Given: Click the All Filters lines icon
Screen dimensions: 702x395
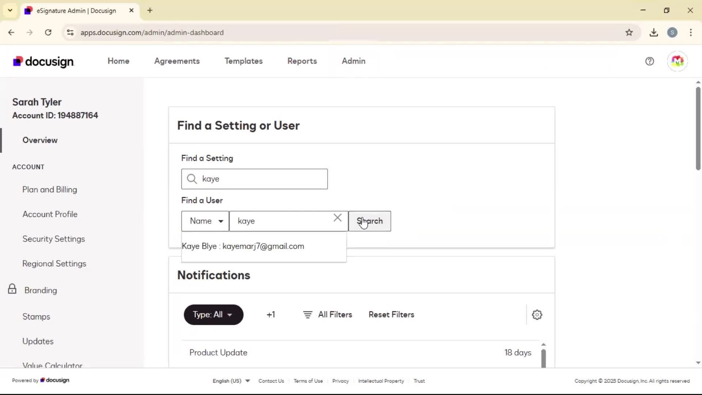Looking at the screenshot, I should tap(307, 315).
